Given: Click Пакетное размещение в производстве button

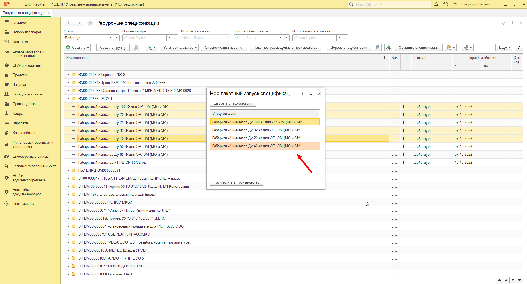Looking at the screenshot, I should click(285, 47).
